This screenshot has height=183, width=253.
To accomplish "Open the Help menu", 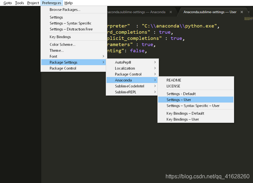I will coord(68,3).
